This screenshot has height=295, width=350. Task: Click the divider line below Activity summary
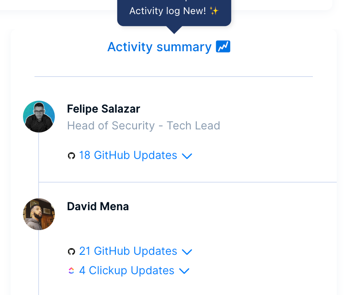pos(173,76)
